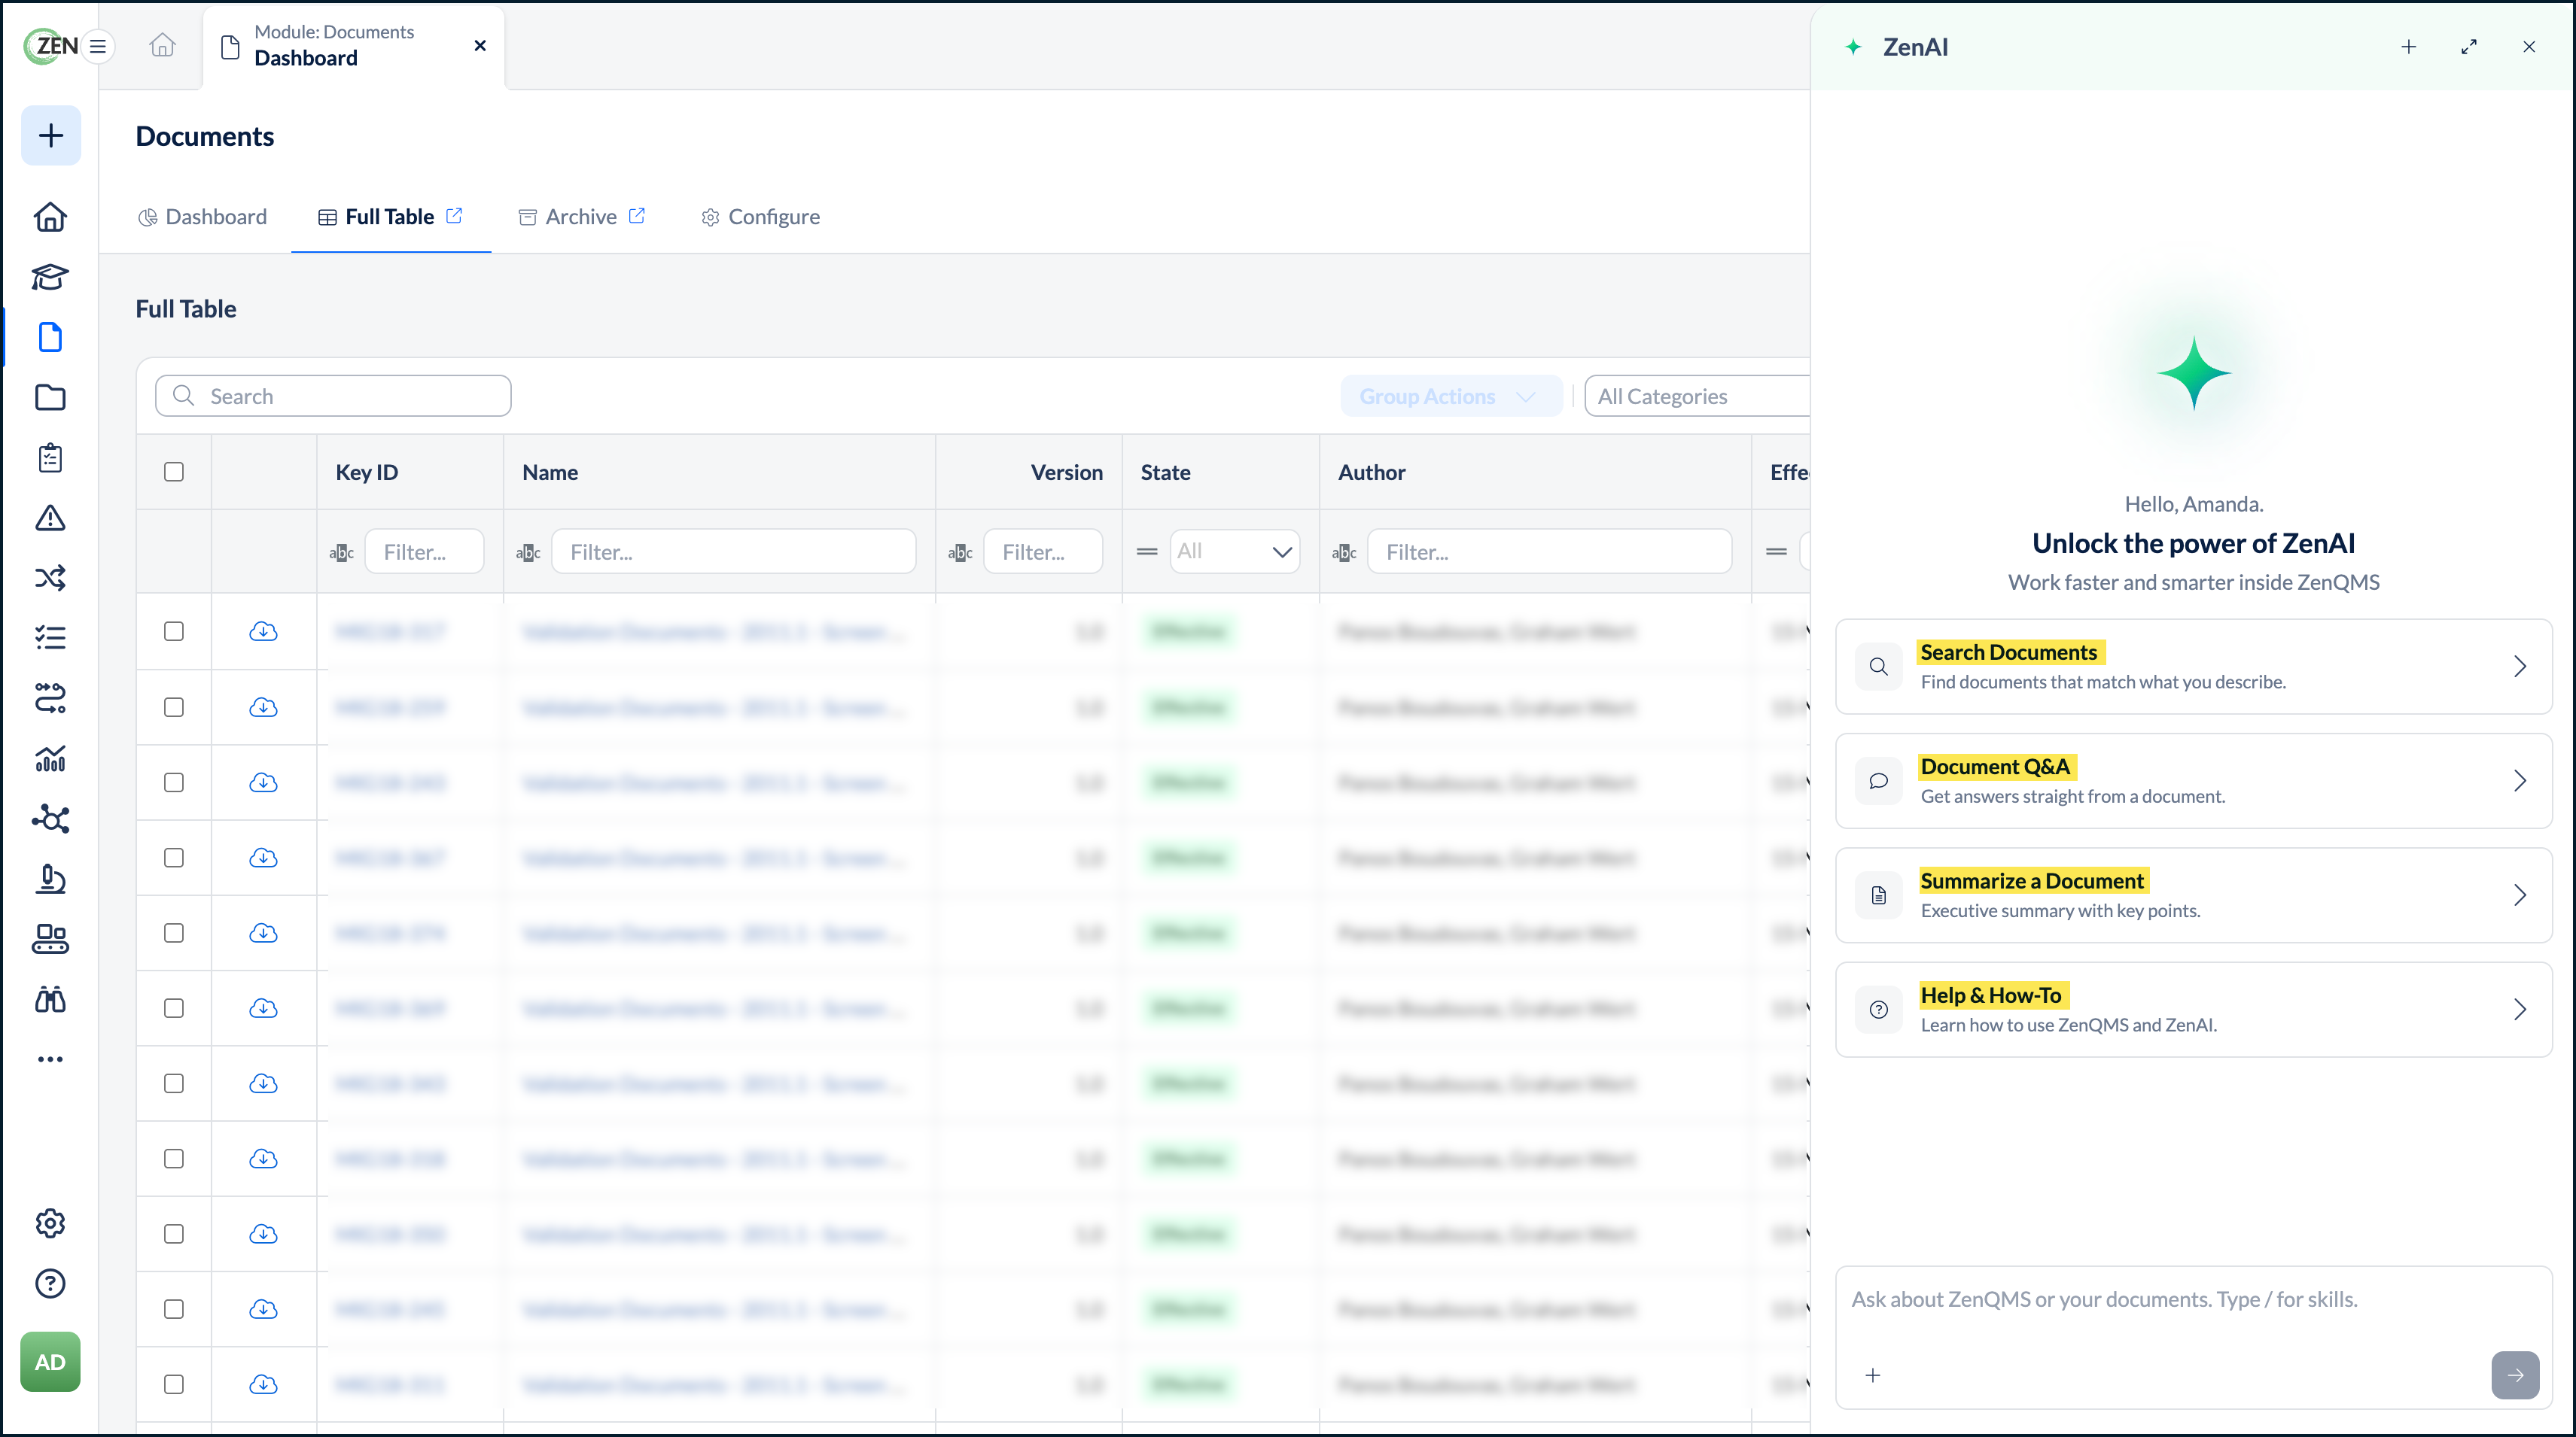The width and height of the screenshot is (2576, 1437).
Task: Click the blue plus create button in sidebar
Action: [51, 136]
